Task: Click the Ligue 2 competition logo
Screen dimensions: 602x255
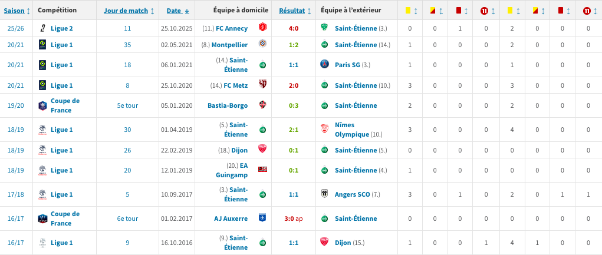Action: tap(42, 28)
